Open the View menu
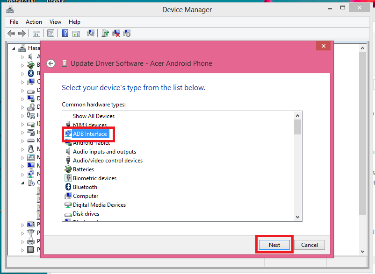Screen dimensions: 375x274 click(55, 21)
